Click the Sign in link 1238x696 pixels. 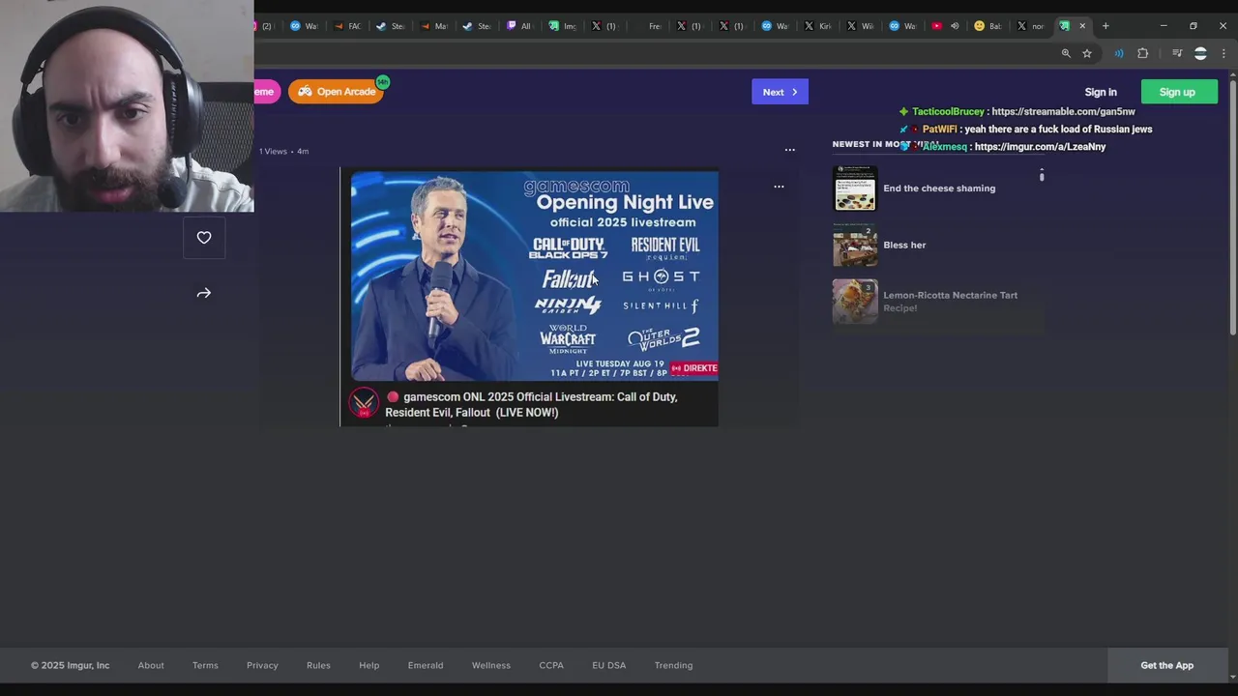pyautogui.click(x=1101, y=92)
